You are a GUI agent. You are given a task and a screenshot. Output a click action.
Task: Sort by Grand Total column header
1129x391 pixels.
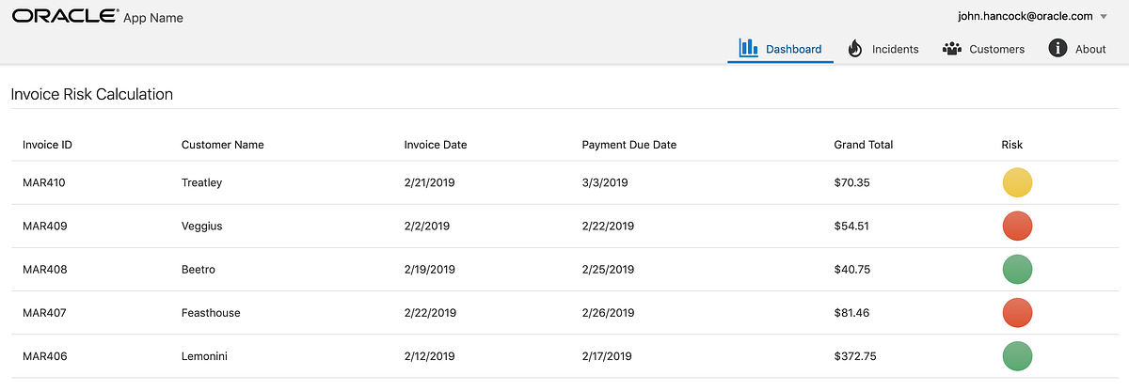(x=863, y=145)
